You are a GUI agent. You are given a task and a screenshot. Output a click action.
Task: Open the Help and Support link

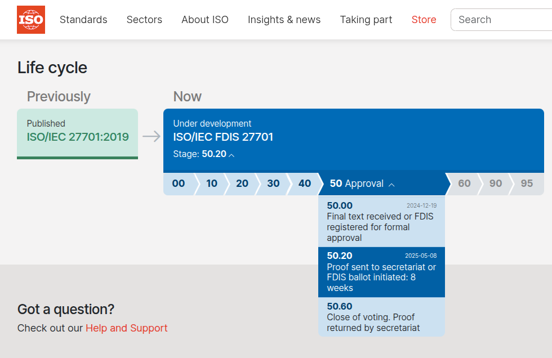126,328
